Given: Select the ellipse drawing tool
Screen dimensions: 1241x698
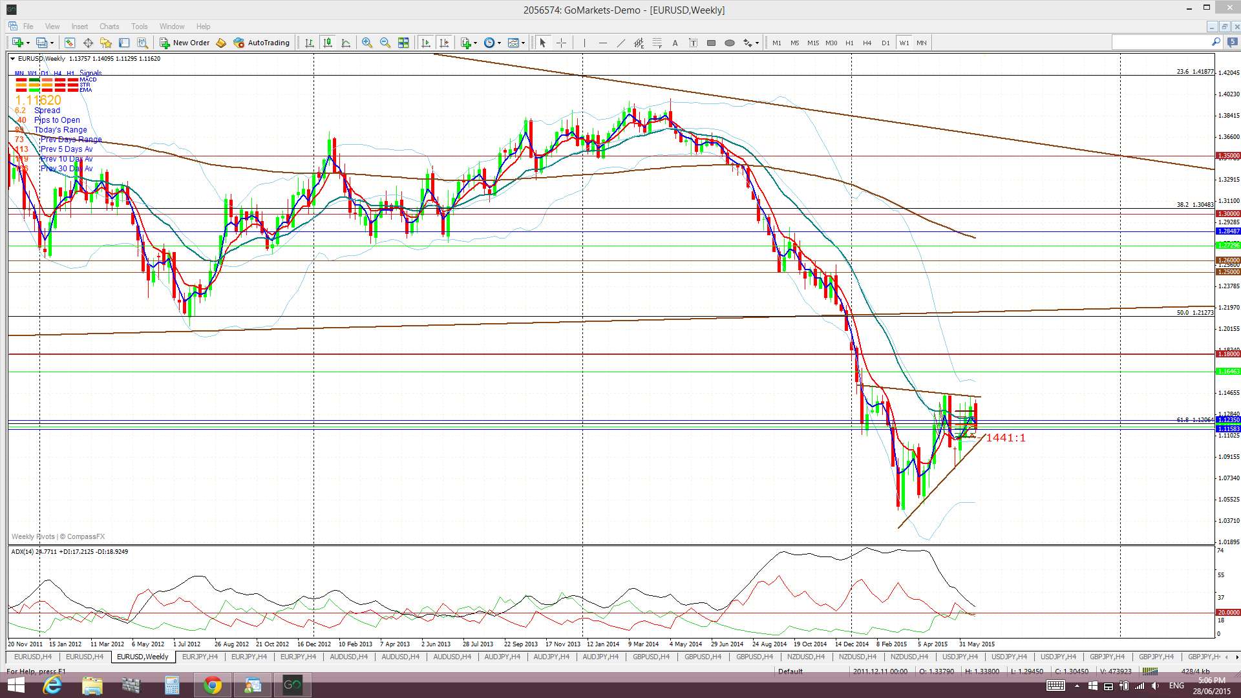Looking at the screenshot, I should coord(730,43).
